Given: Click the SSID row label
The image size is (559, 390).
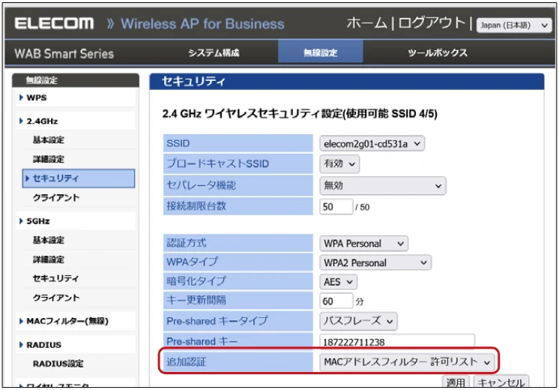Looking at the screenshot, I should coord(178,143).
